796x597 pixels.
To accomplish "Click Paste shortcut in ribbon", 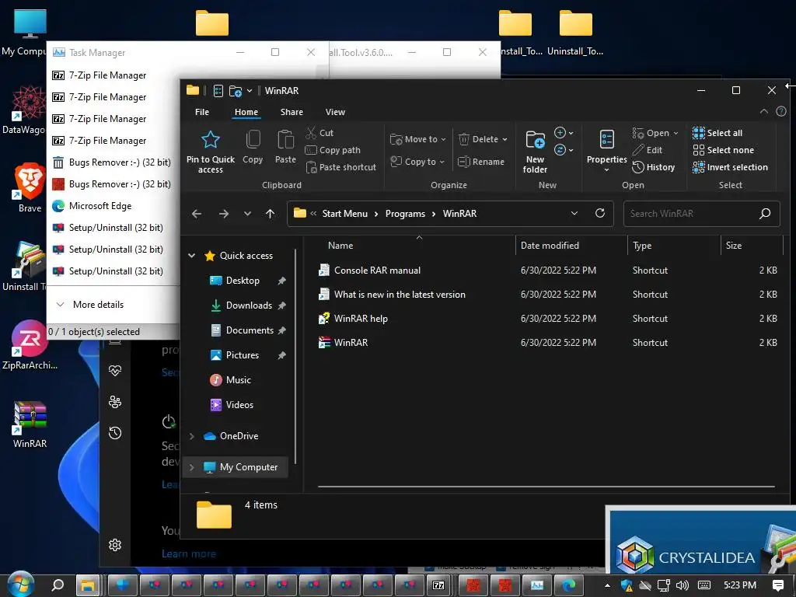I will pos(341,167).
